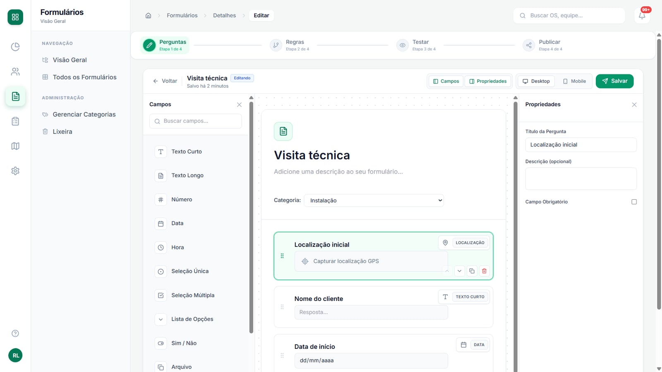
Task: Click the form description placeholder text
Action: (x=338, y=172)
